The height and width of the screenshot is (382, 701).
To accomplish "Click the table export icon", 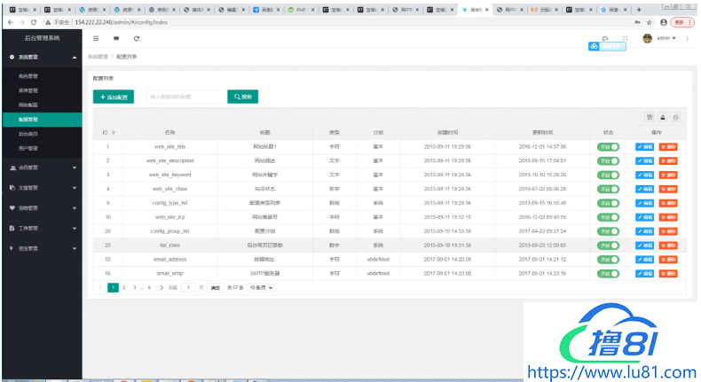I will (662, 117).
